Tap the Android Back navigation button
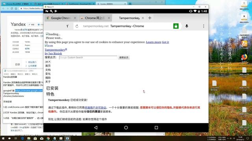252x141 pixels. coord(96,128)
